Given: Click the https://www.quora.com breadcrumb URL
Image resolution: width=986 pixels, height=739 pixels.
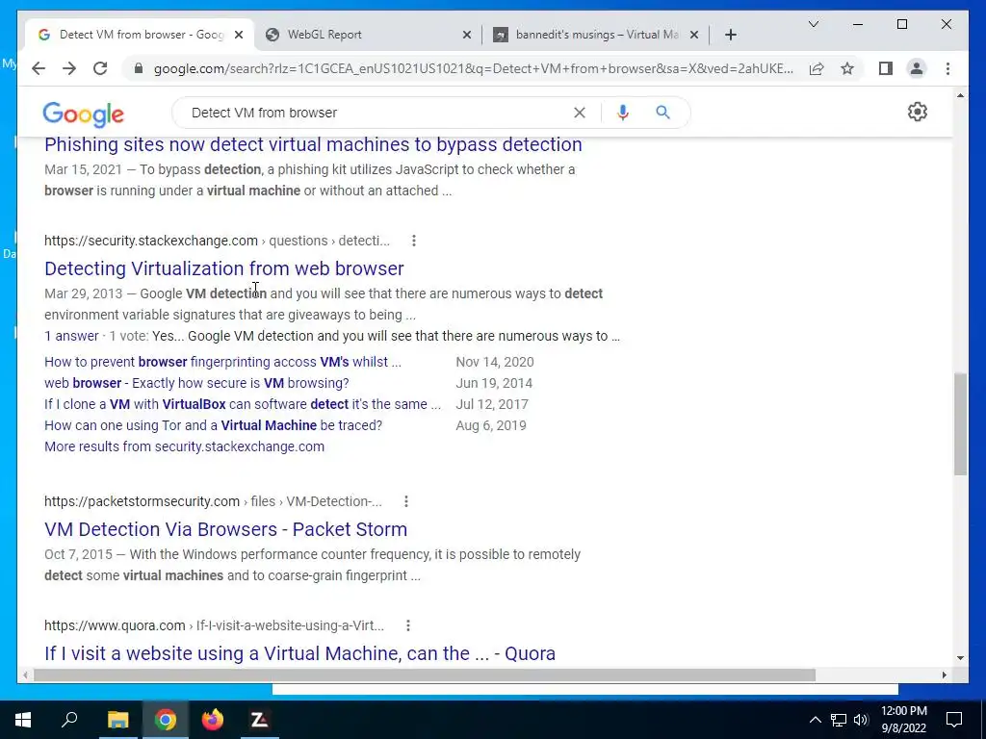Looking at the screenshot, I should 115,625.
